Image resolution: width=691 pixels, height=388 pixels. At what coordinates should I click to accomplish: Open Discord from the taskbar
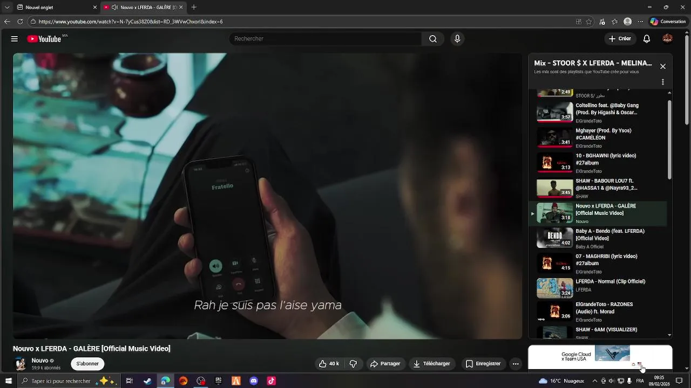coord(254,381)
